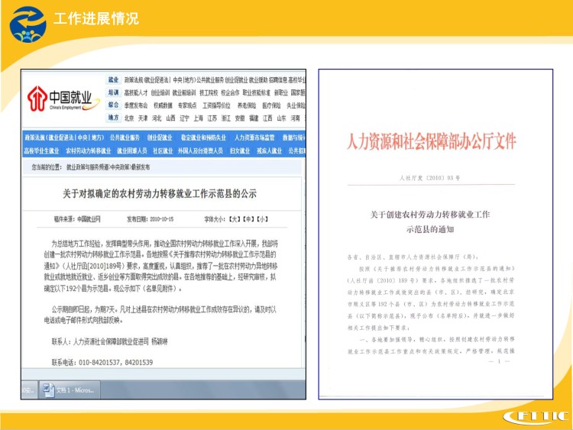Click 北京 in the region links

(129, 118)
